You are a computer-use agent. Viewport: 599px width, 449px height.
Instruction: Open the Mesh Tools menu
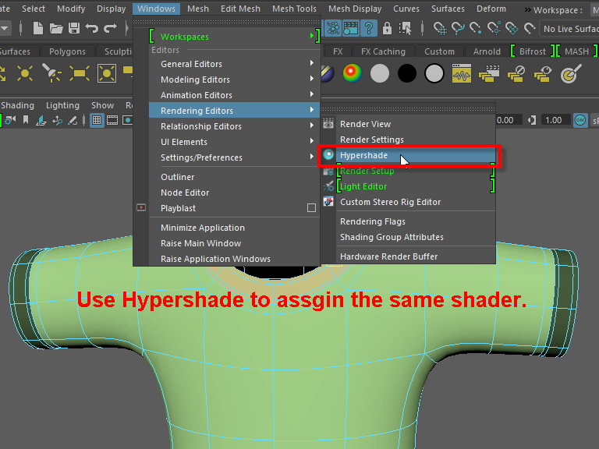coord(294,9)
